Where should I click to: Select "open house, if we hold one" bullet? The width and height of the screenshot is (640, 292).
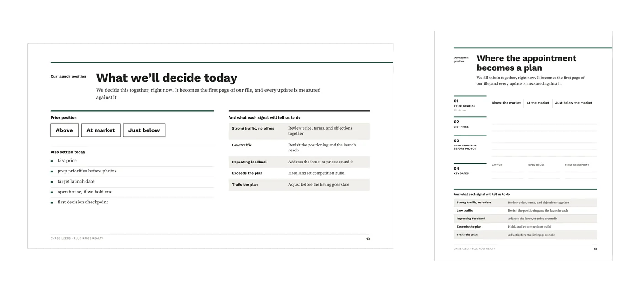pyautogui.click(x=85, y=192)
